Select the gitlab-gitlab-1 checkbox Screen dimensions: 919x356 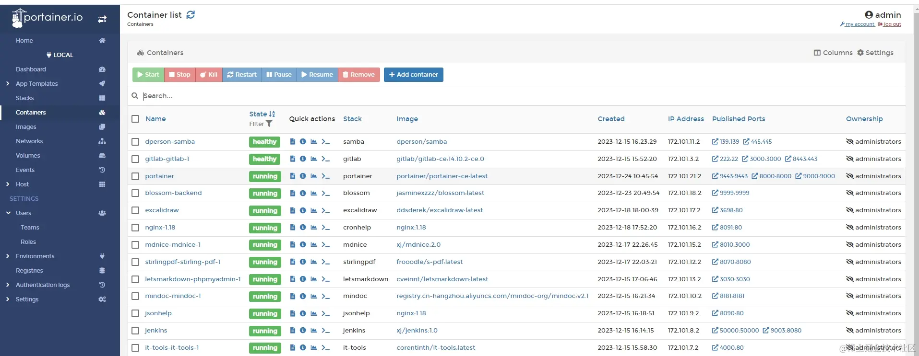point(135,159)
